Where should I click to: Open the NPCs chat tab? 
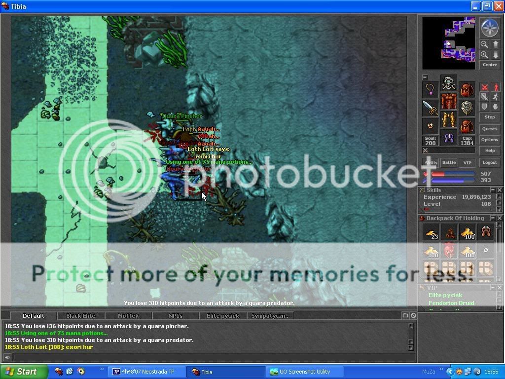176,316
